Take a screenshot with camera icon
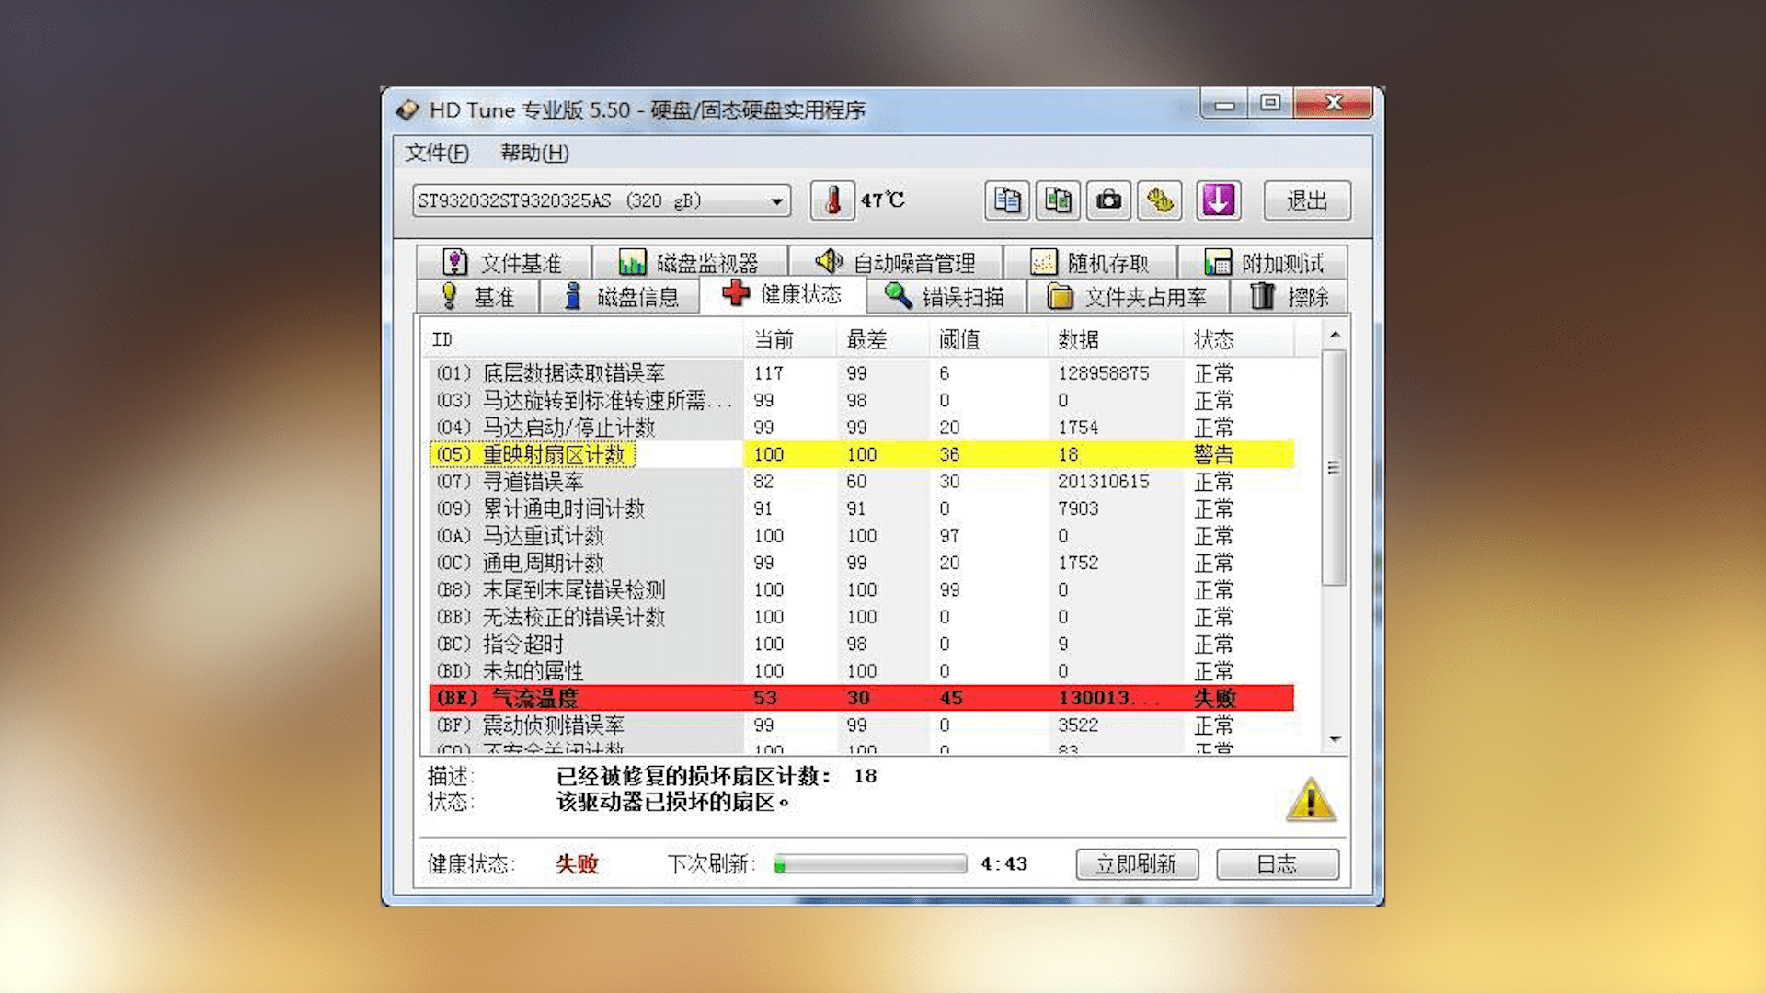 click(1108, 200)
